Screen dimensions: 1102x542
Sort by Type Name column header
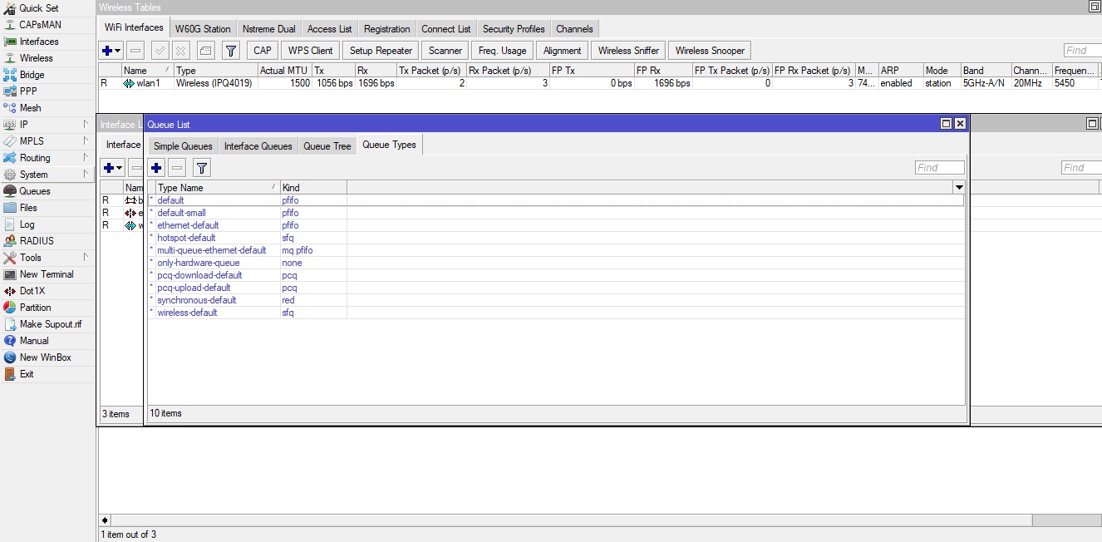[x=217, y=188]
